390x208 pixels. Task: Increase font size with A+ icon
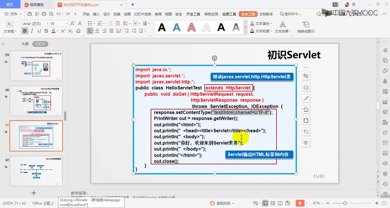point(73,23)
